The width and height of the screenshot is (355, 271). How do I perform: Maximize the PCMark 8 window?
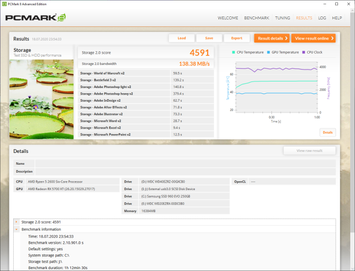click(x=337, y=4)
